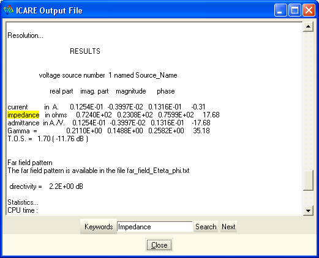Click the ICARE application icon in title bar
319x258 pixels.
pos(9,10)
